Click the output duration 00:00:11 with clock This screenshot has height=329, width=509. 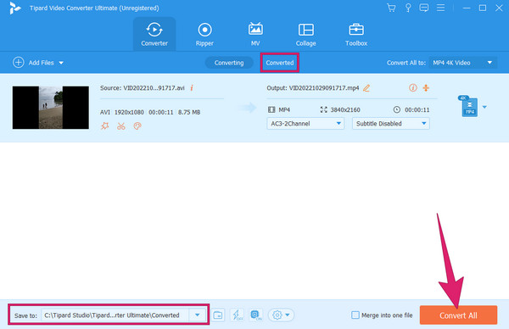[411, 109]
